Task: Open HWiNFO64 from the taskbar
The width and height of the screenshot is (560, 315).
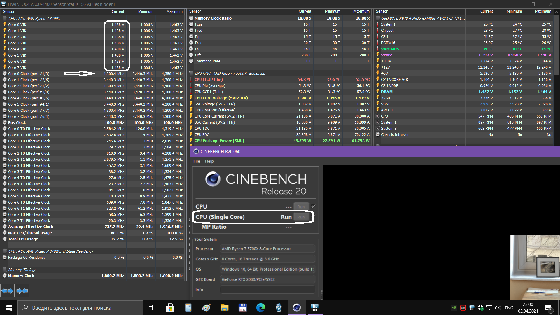Action: coord(315,308)
